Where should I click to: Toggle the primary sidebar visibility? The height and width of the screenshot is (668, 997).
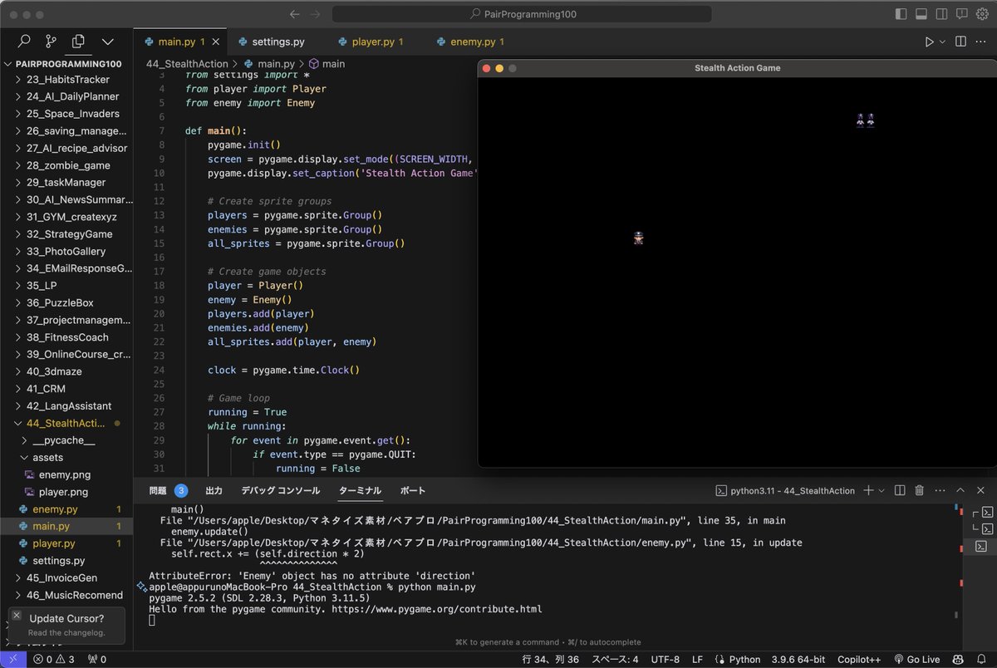901,14
